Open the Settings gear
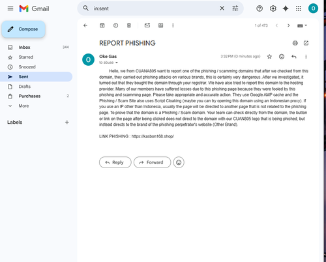326x262 pixels. click(273, 8)
